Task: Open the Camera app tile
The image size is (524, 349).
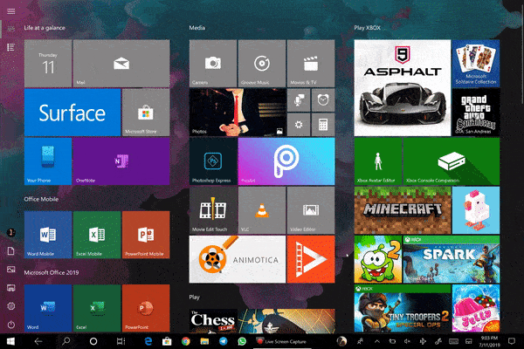Action: 212,62
